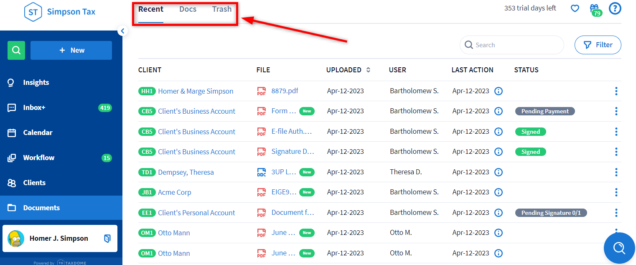The image size is (636, 265).
Task: Click info icon in Acme Corp row
Action: pyautogui.click(x=499, y=192)
